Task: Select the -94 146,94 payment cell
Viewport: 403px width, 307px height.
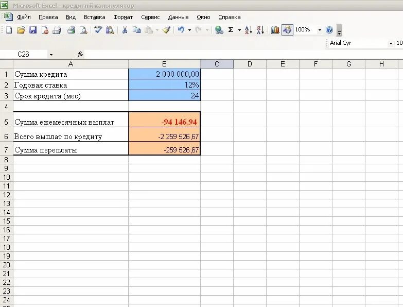Action: pos(165,120)
